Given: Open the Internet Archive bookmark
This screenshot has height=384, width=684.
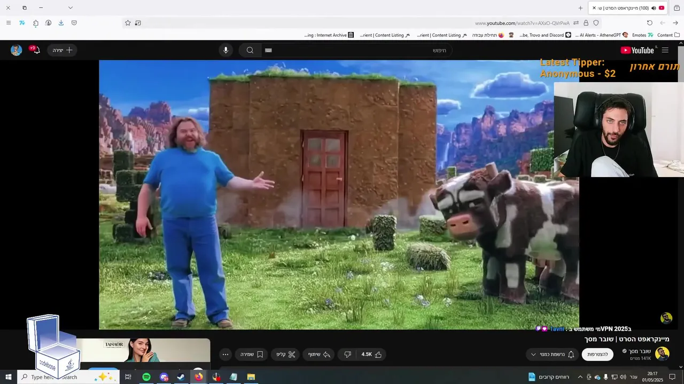Looking at the screenshot, I should 329,35.
